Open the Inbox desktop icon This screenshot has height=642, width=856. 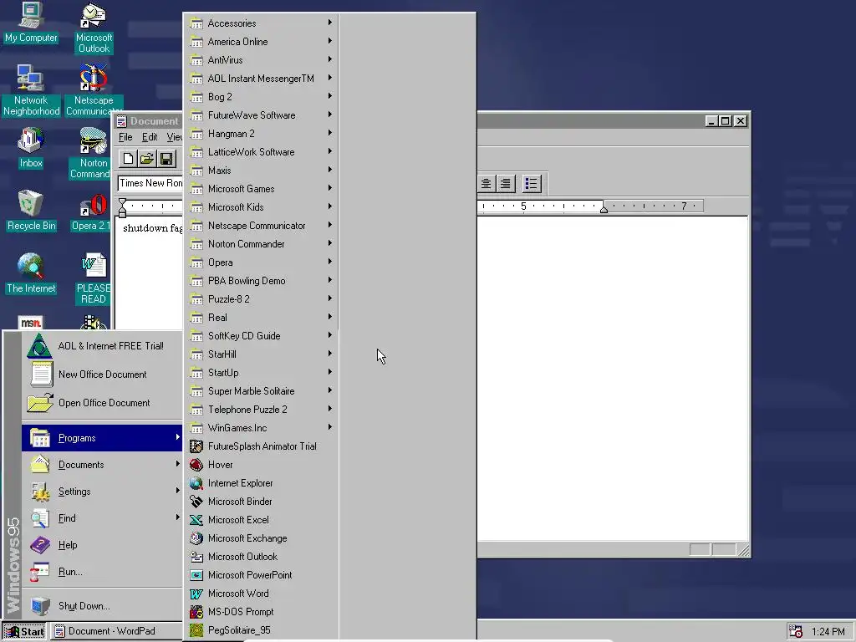(31, 147)
